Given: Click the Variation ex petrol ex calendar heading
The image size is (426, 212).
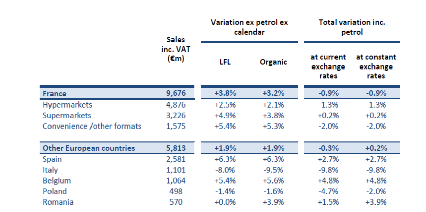Looking at the screenshot, I should point(249,27).
